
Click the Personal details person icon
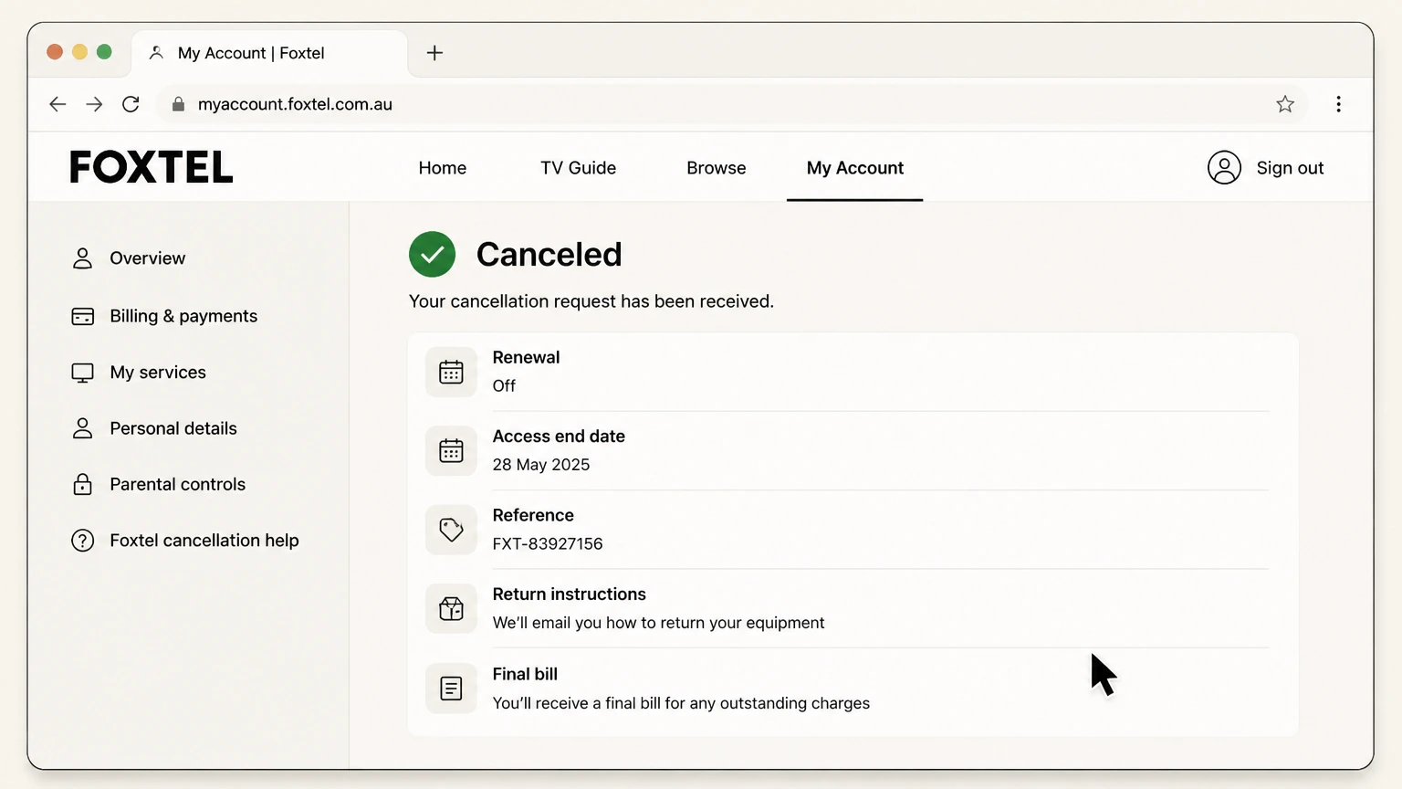tap(82, 428)
